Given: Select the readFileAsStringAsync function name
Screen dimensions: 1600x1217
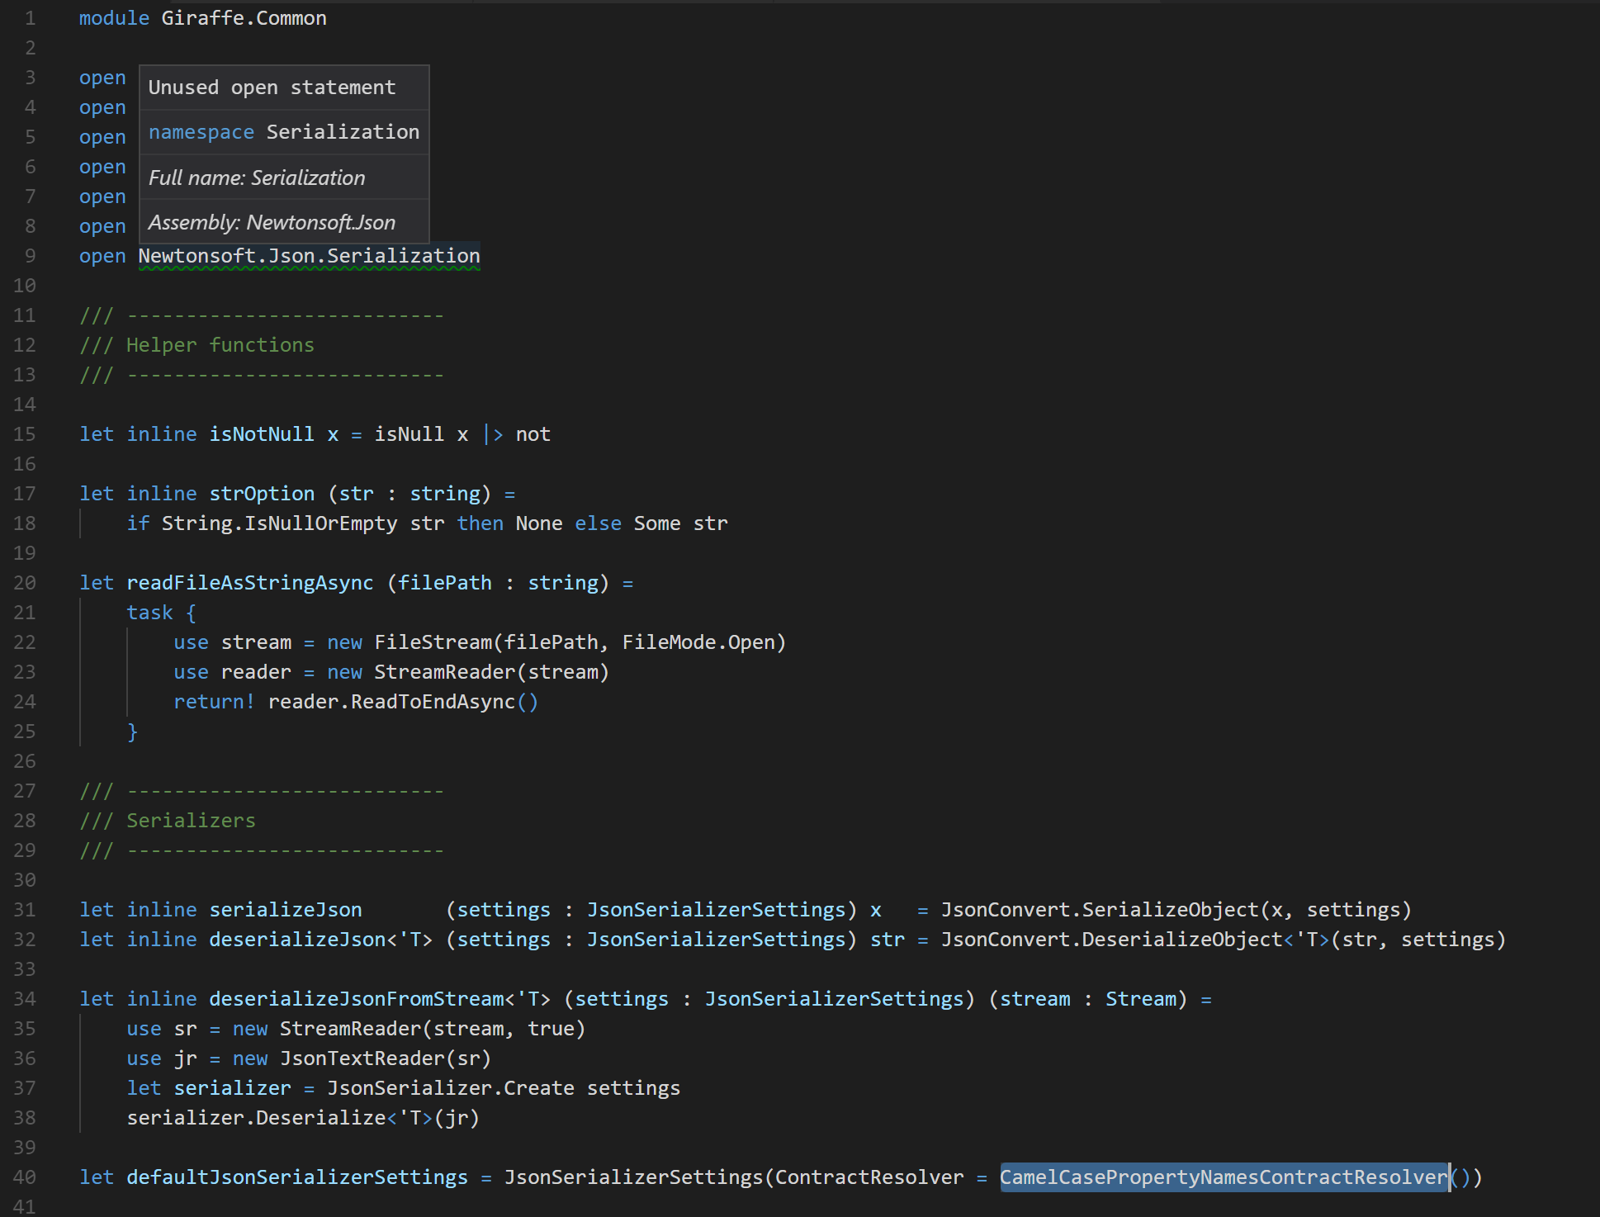Looking at the screenshot, I should pyautogui.click(x=249, y=582).
